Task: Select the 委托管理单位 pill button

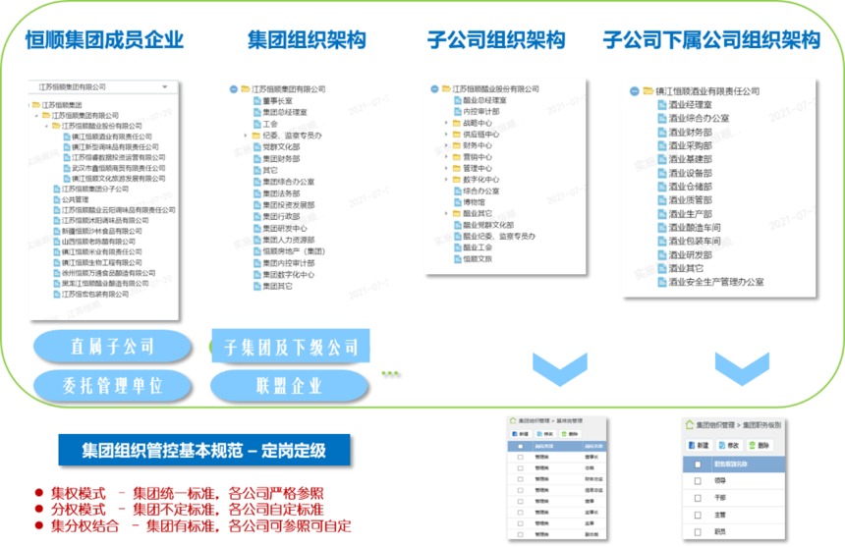Action: pos(112,386)
